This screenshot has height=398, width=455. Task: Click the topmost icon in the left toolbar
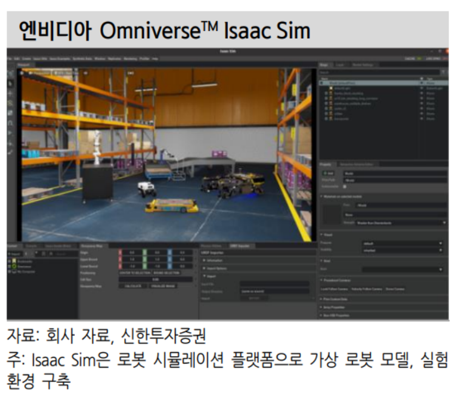10,74
